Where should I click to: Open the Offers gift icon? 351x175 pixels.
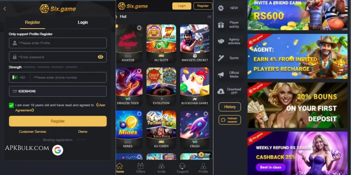(x=140, y=166)
